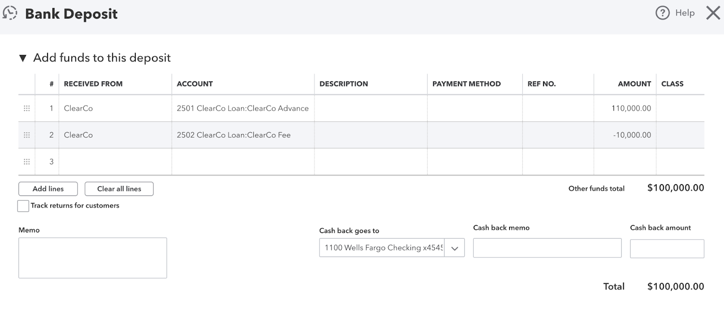Viewport: 724px width, 310px height.
Task: Click the 110,000.00 amount cell
Action: tap(625, 108)
